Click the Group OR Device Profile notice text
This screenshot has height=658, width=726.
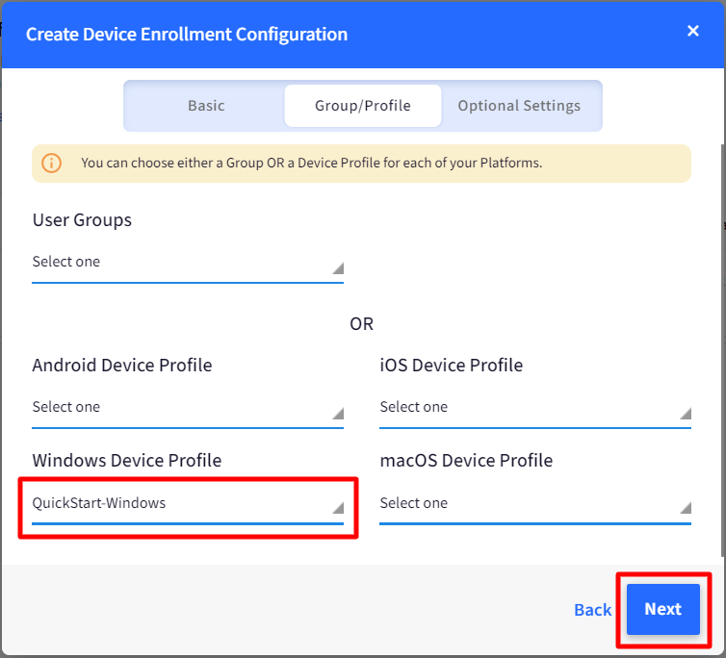point(311,164)
